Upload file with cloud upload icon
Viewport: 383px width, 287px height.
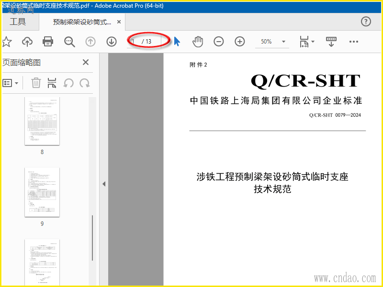pyautogui.click(x=27, y=42)
